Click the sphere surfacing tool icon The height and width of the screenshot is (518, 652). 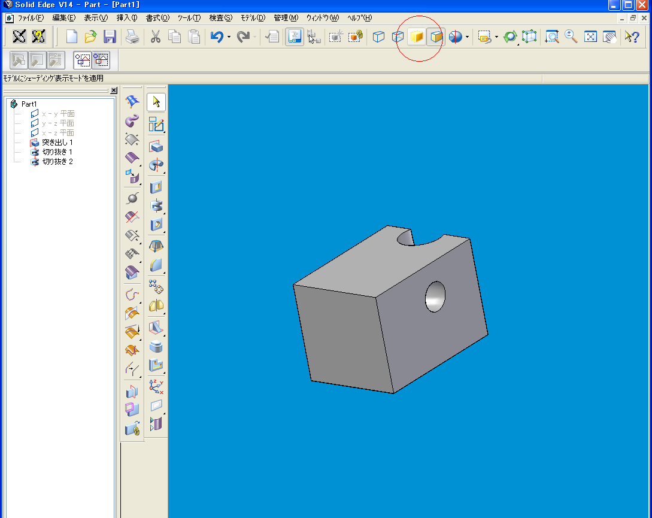[132, 198]
